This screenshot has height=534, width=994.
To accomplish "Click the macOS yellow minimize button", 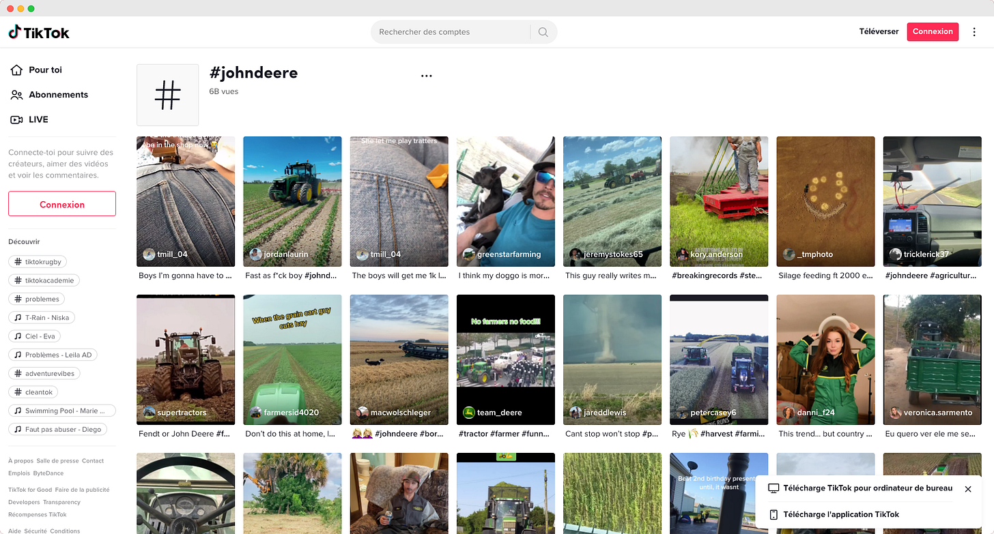I will [20, 8].
